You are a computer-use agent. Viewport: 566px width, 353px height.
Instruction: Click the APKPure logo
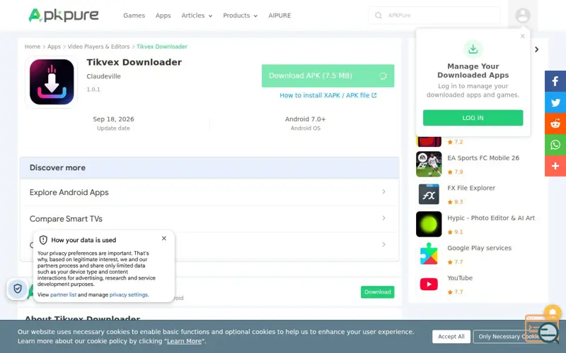[x=64, y=15]
